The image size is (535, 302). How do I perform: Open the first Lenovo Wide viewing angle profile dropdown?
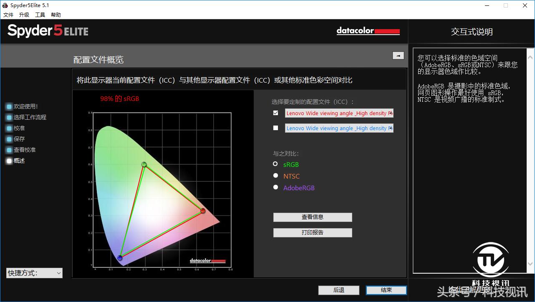pos(391,113)
